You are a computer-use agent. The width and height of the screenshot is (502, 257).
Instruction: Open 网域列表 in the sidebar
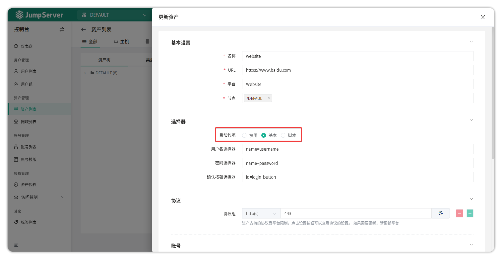click(39, 122)
